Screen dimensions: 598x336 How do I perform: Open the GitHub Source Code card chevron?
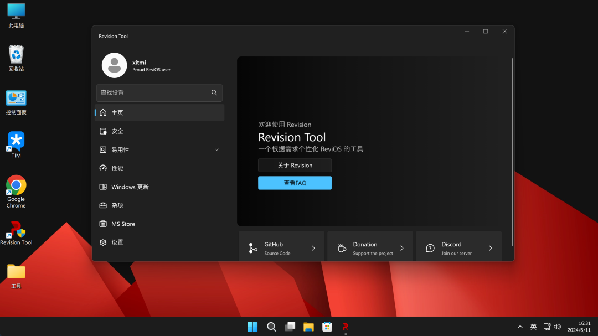[313, 249]
